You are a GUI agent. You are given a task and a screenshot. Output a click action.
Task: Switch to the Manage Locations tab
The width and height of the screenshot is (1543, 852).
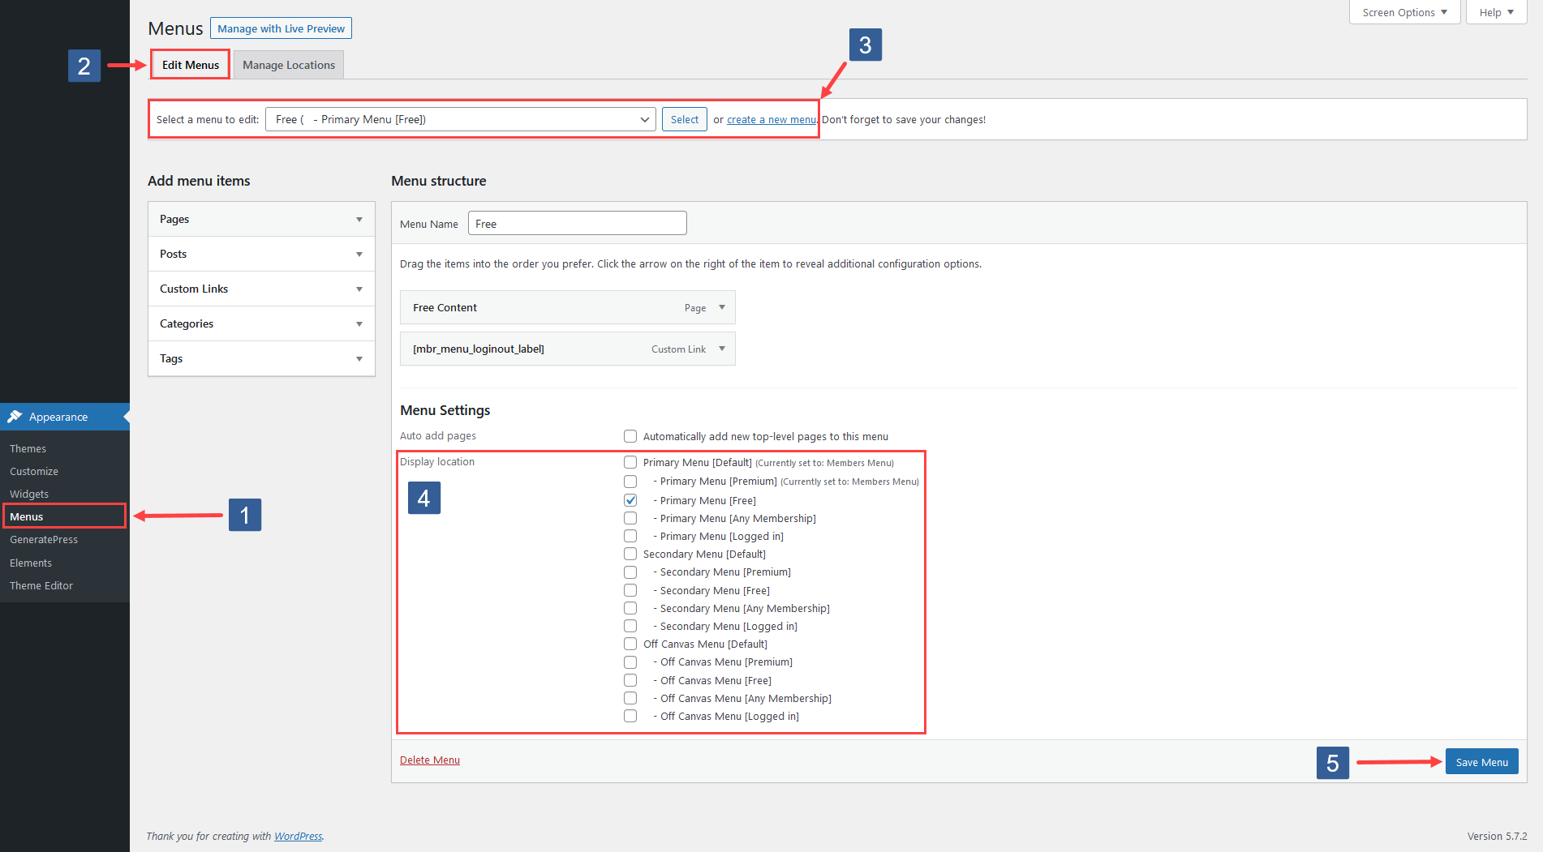tap(288, 65)
